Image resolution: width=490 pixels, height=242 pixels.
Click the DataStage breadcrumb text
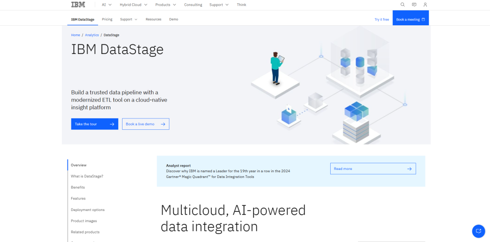[111, 35]
